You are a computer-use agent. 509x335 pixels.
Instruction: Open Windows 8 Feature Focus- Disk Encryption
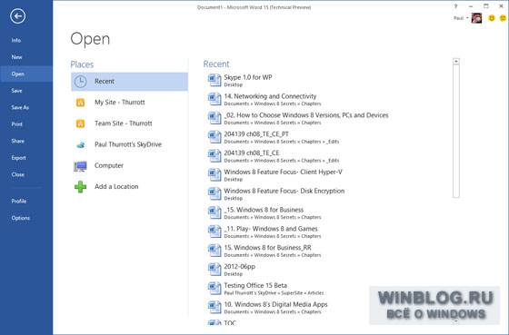tap(284, 191)
